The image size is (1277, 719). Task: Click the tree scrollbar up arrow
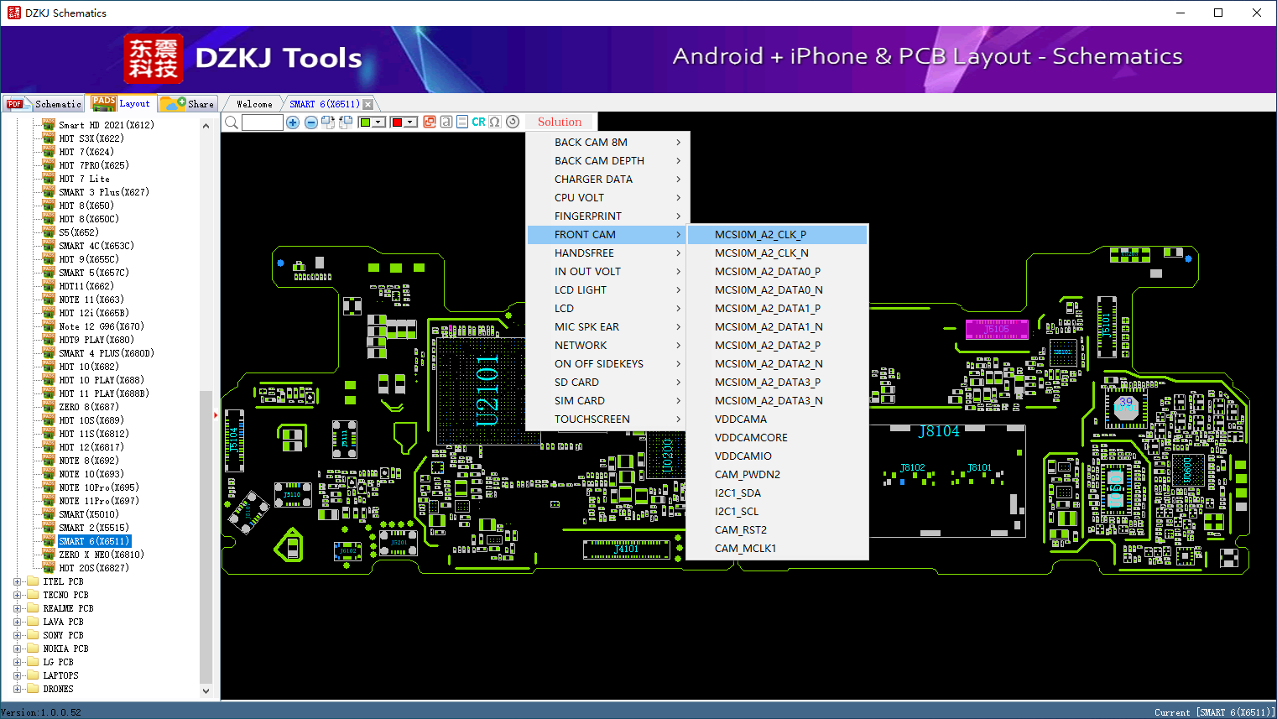pyautogui.click(x=206, y=126)
